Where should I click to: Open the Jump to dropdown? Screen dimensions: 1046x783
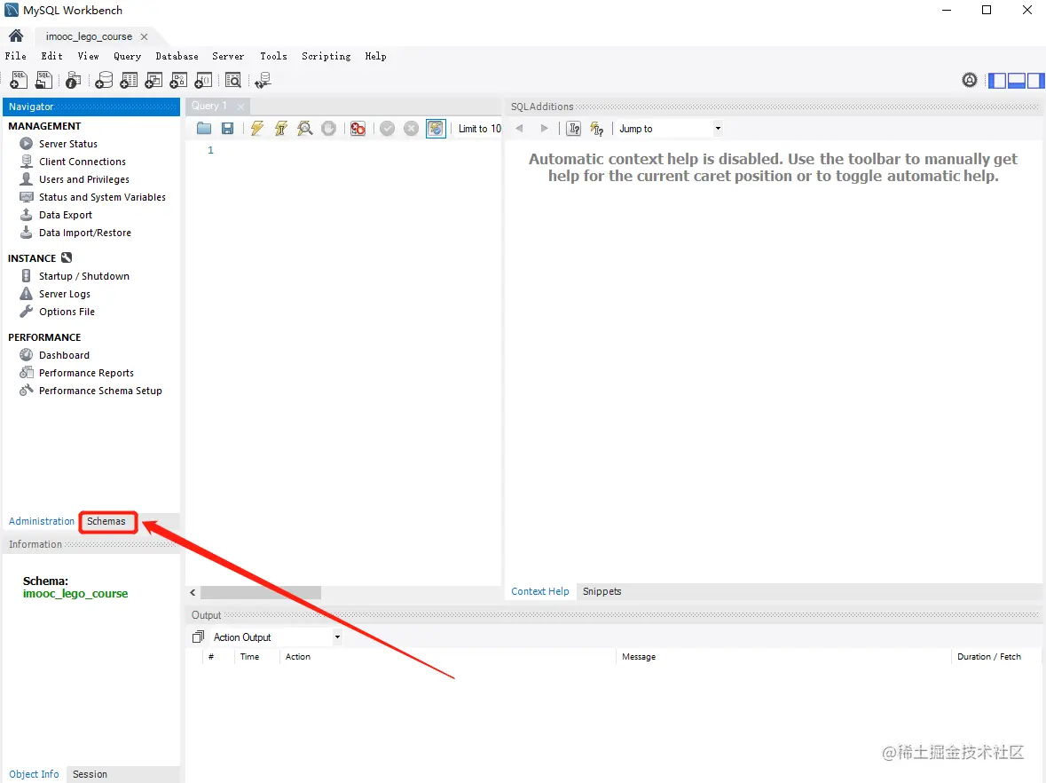[669, 128]
